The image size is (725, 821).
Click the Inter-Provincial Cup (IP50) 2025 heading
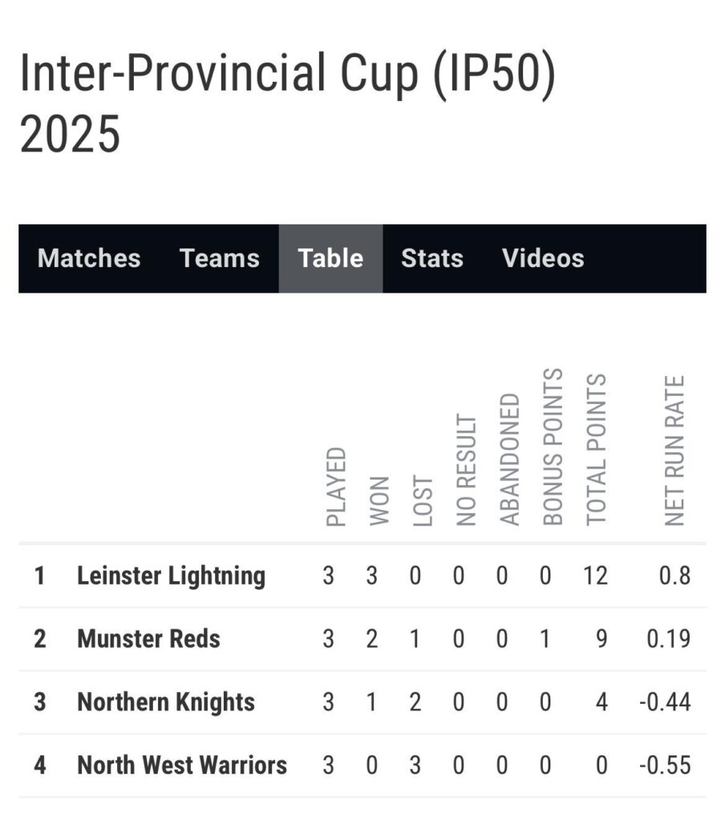(288, 103)
